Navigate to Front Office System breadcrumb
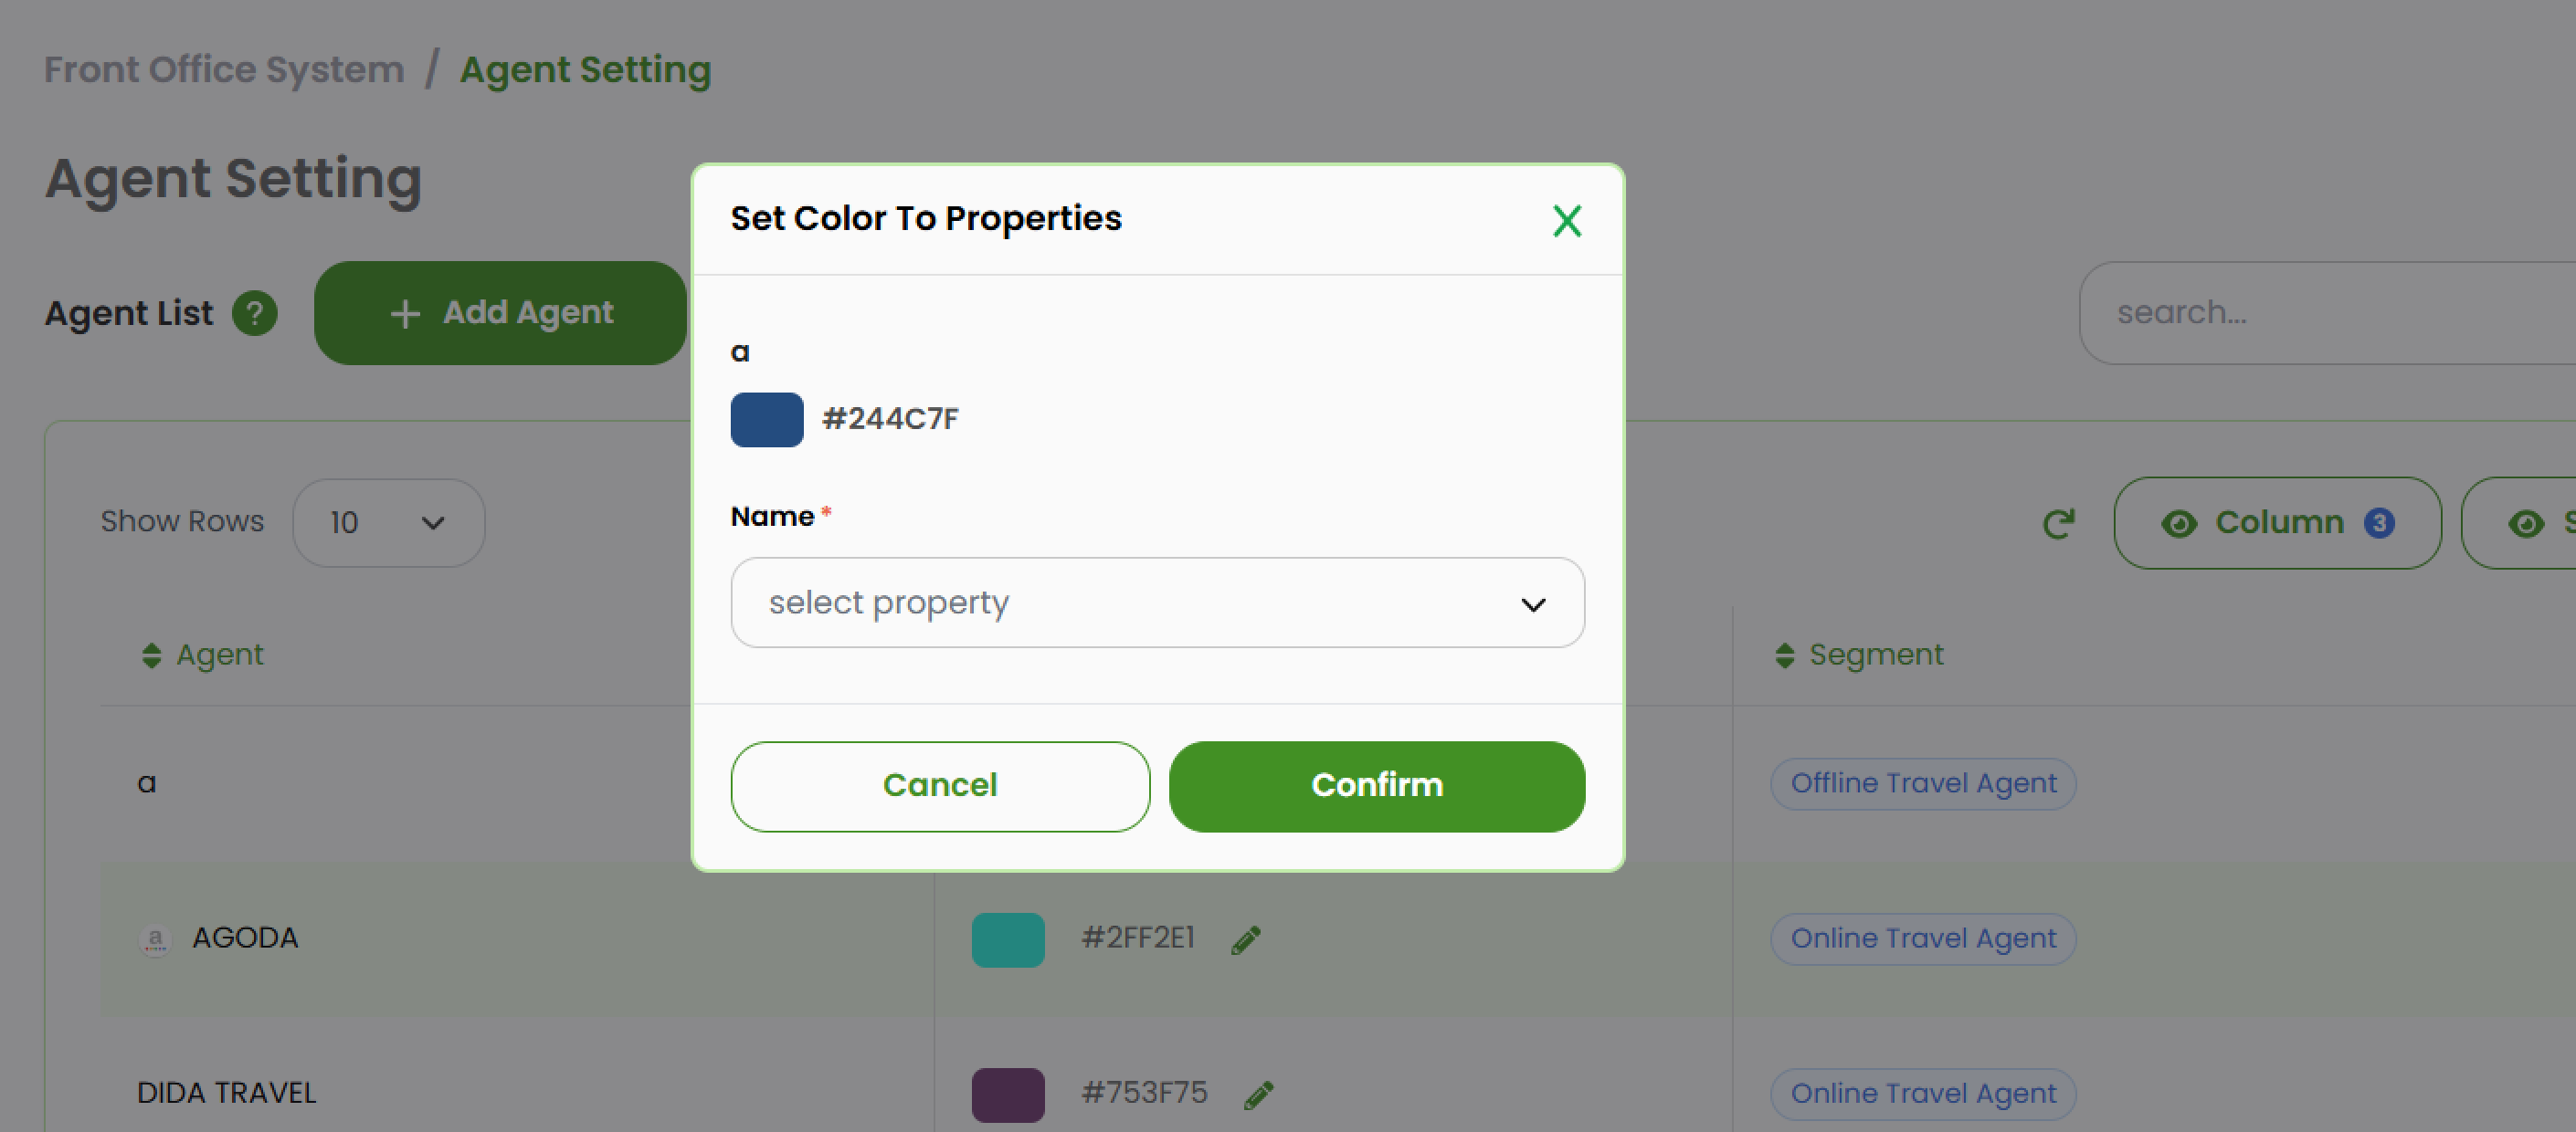Viewport: 2576px width, 1132px height. click(223, 69)
